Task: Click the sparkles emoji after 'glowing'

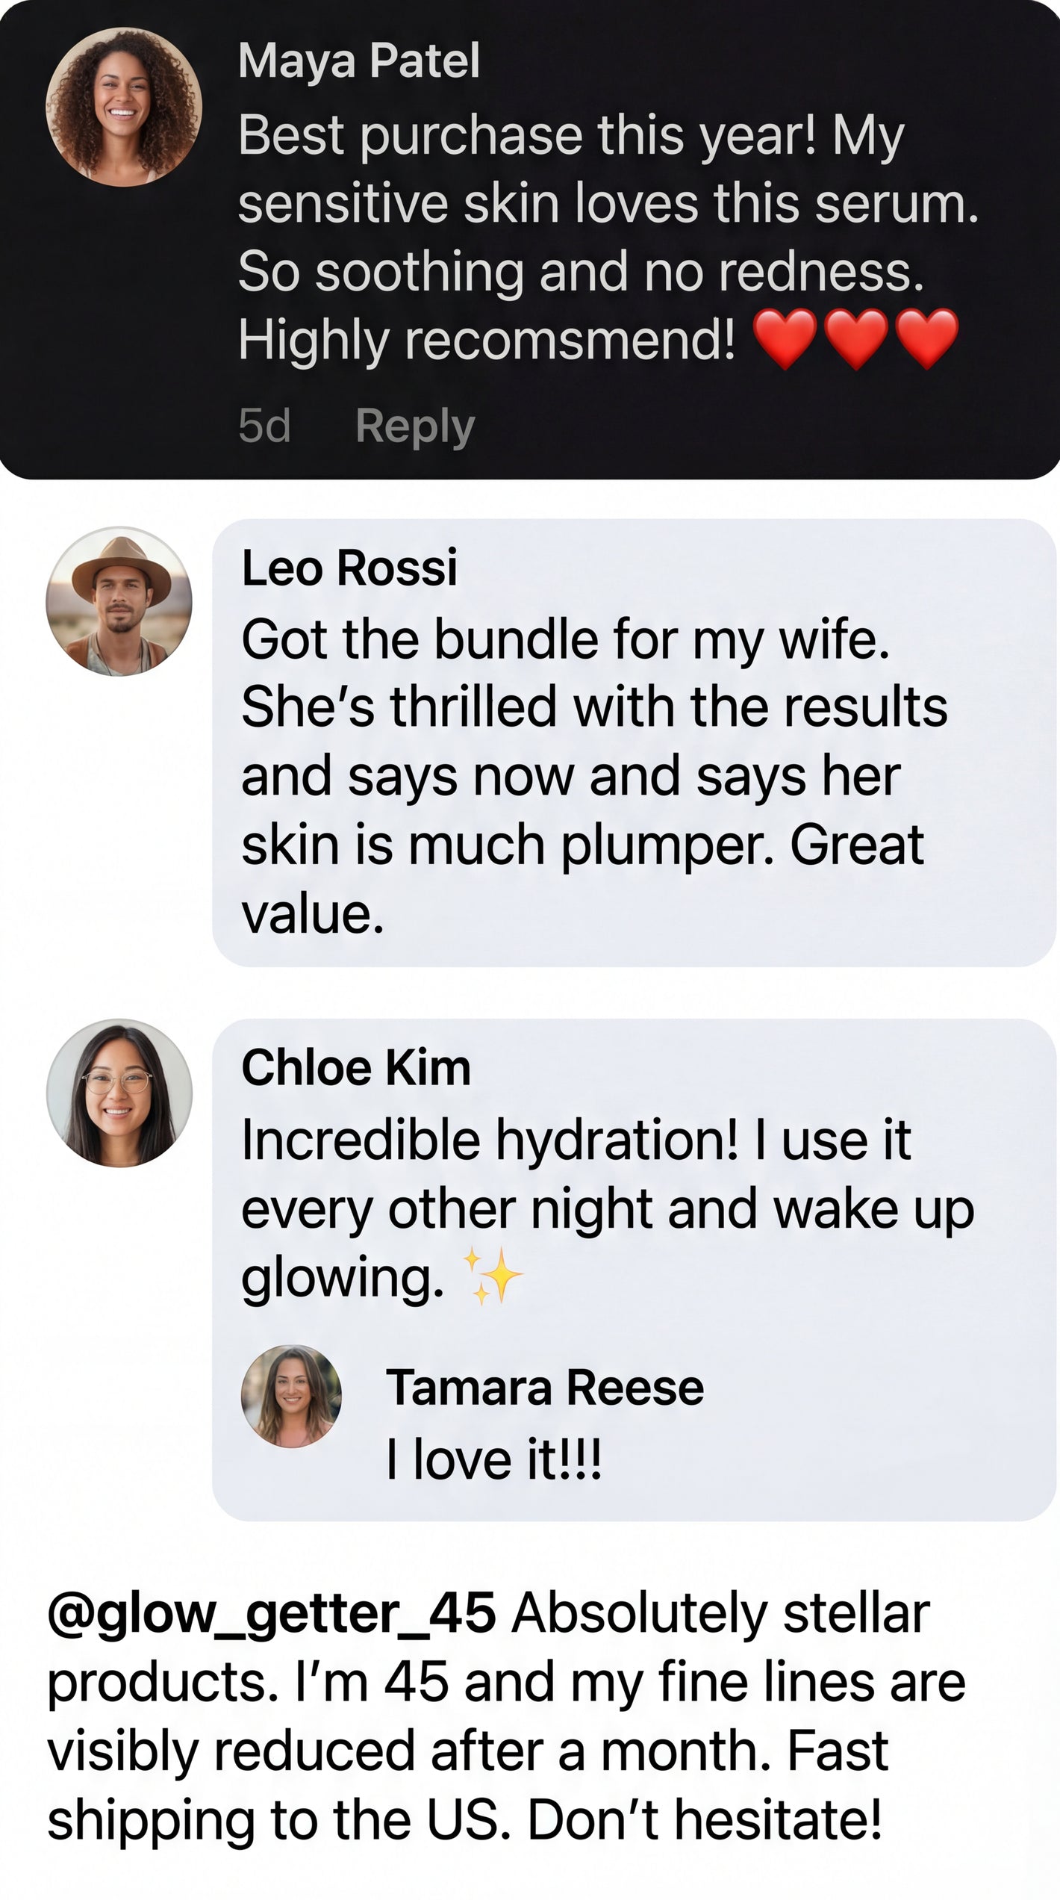Action: [x=493, y=1276]
